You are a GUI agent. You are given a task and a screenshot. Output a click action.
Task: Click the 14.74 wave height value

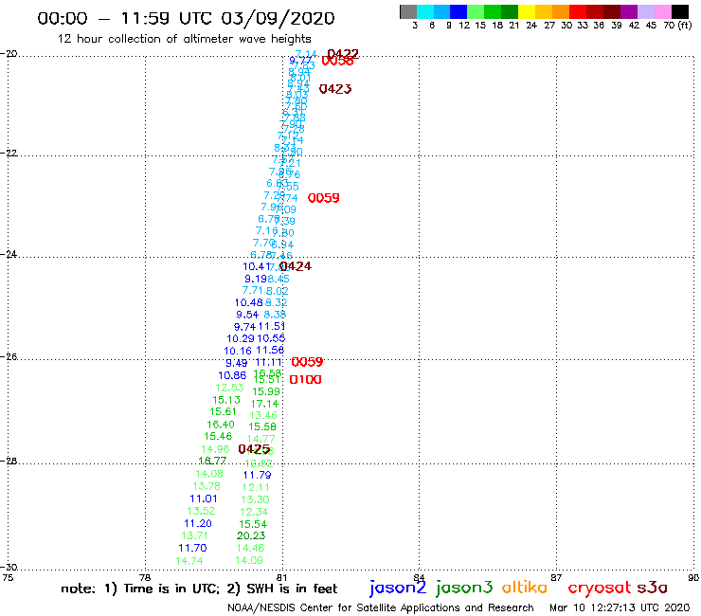coord(189,560)
